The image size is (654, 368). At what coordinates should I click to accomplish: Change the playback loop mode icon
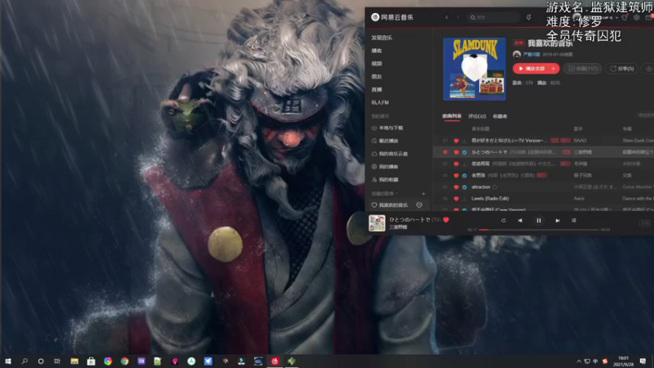point(504,220)
